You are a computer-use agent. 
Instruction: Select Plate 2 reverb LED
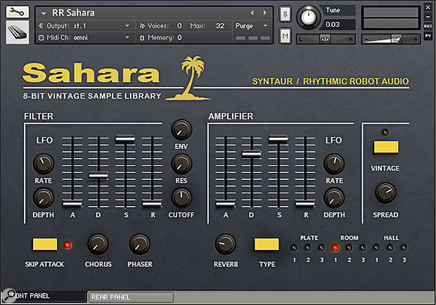[308, 247]
